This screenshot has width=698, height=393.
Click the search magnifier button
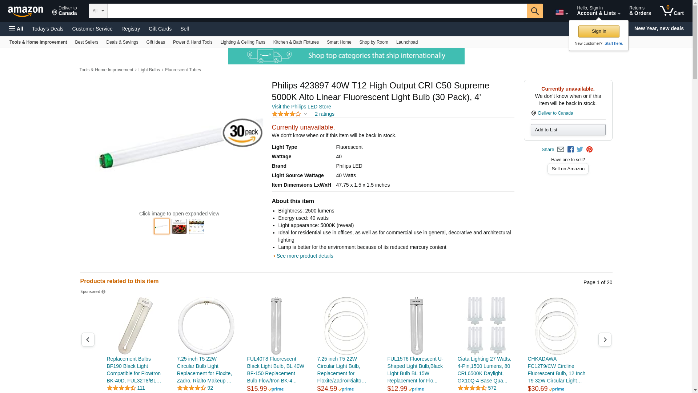click(535, 11)
